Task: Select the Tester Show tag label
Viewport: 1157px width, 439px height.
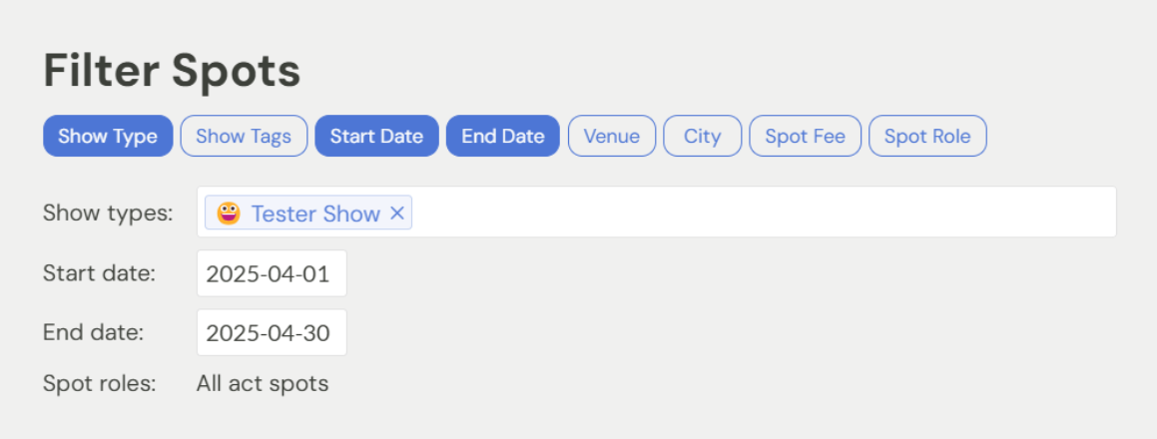Action: tap(315, 214)
